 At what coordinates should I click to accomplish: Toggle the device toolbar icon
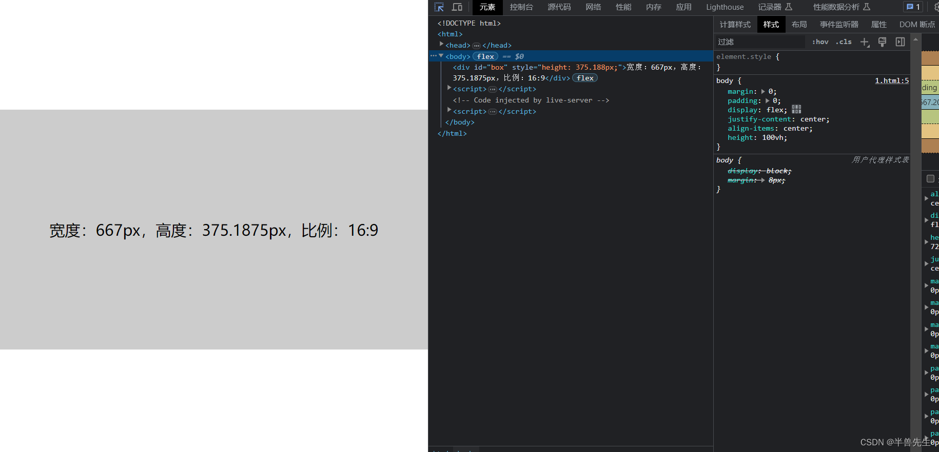point(457,7)
